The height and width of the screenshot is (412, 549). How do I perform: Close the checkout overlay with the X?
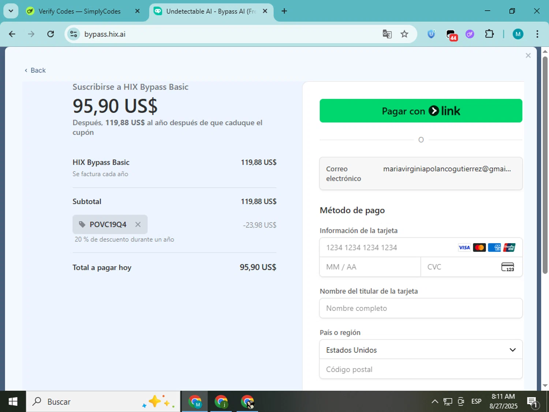(528, 55)
